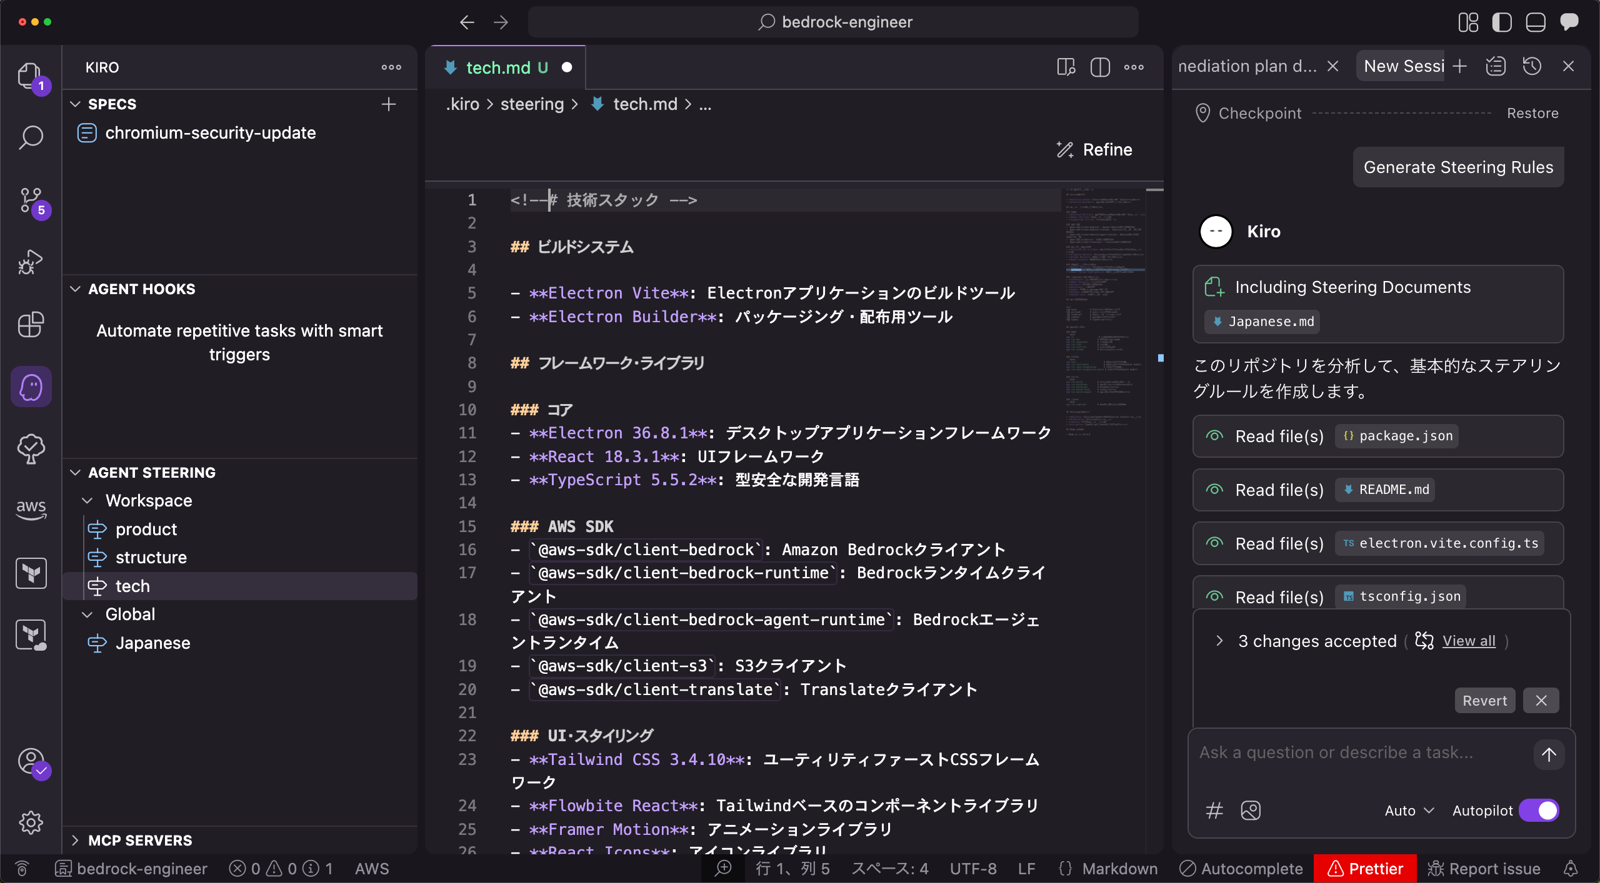Attach an image in the chat input
1600x883 pixels.
[x=1251, y=811]
